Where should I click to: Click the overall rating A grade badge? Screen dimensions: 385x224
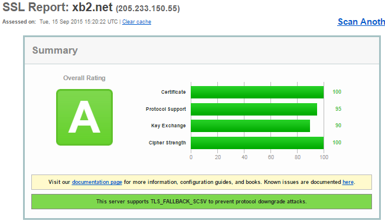pyautogui.click(x=84, y=117)
